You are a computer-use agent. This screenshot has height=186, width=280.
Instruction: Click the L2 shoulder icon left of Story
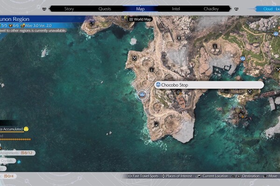pos(44,9)
